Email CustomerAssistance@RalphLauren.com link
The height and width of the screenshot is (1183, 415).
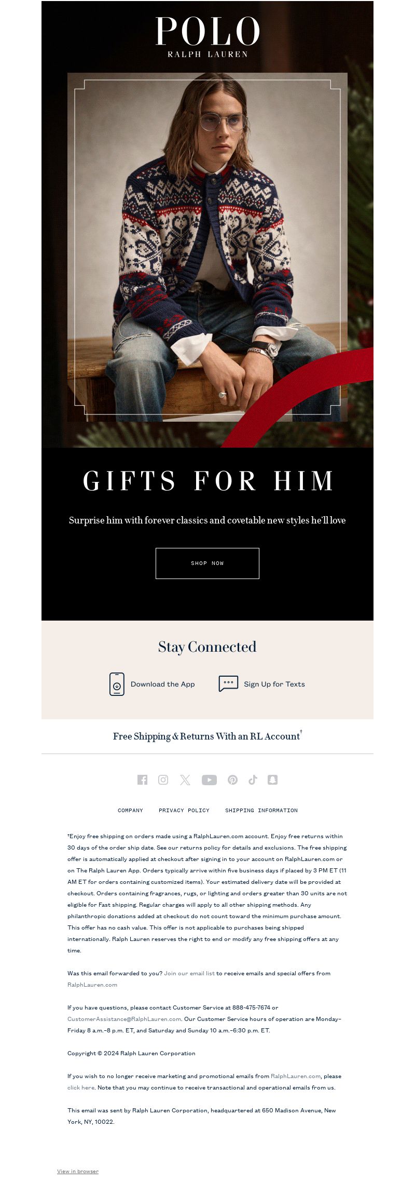124,1019
